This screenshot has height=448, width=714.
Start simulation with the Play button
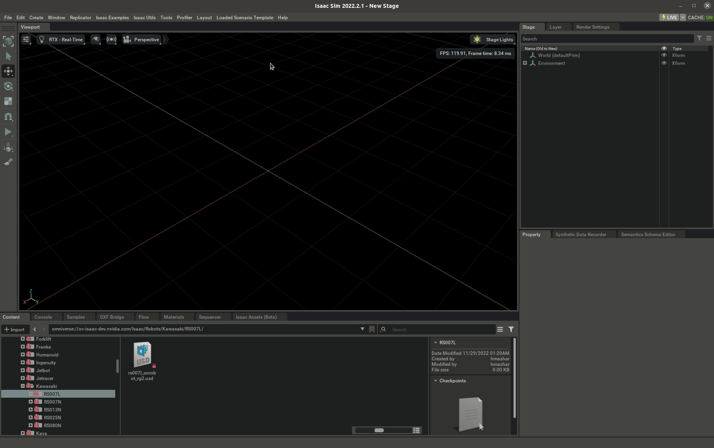pos(8,132)
